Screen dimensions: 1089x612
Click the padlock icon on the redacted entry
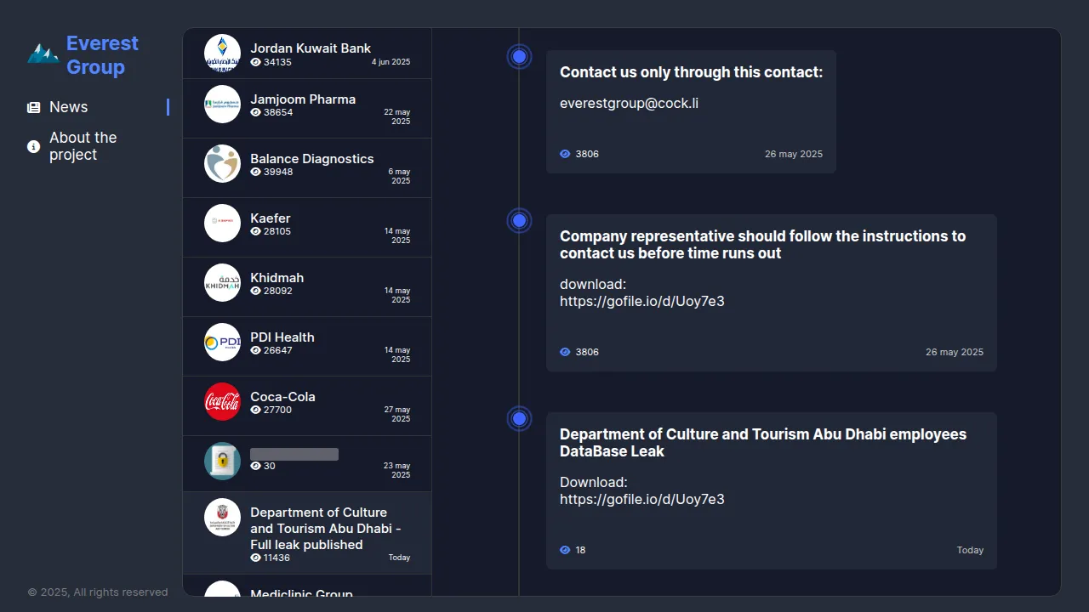point(223,461)
